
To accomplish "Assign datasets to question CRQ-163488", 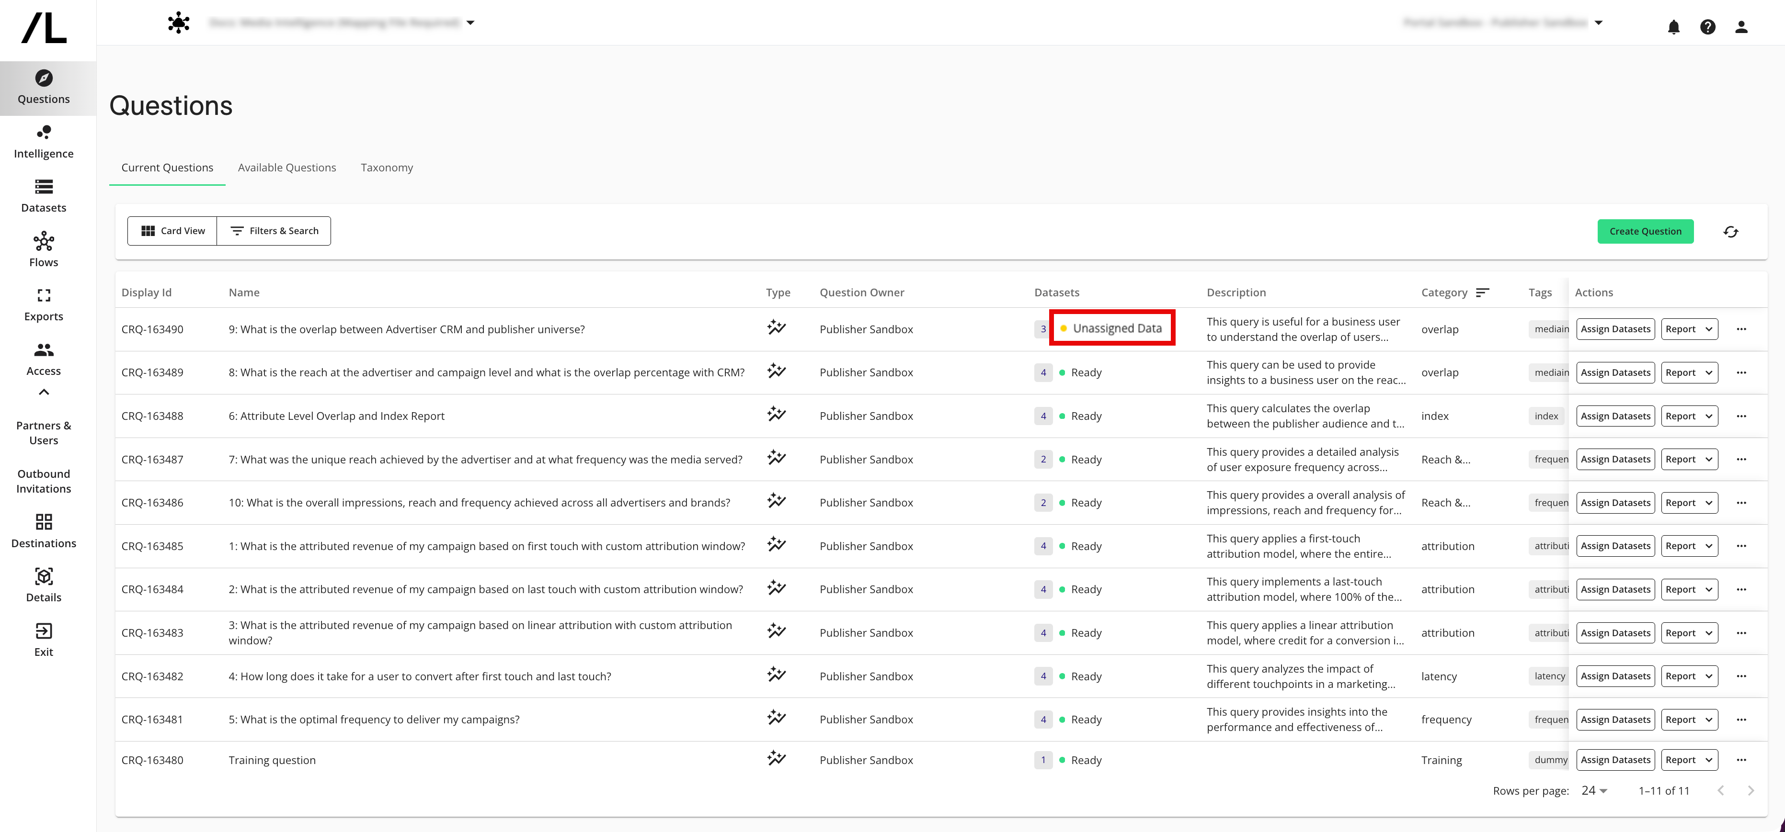I will (1615, 416).
